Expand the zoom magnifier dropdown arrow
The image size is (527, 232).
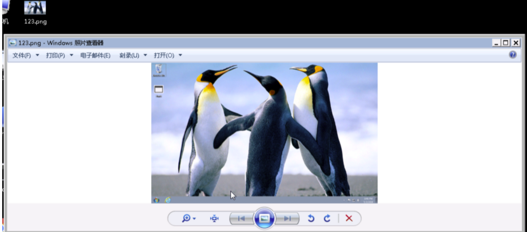pyautogui.click(x=195, y=219)
